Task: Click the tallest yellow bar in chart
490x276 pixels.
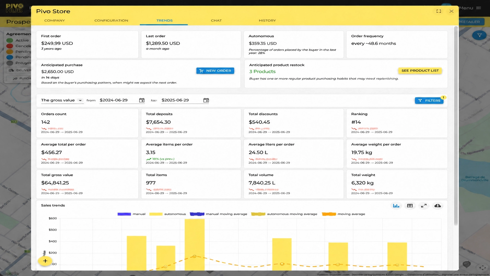Action: point(194,245)
